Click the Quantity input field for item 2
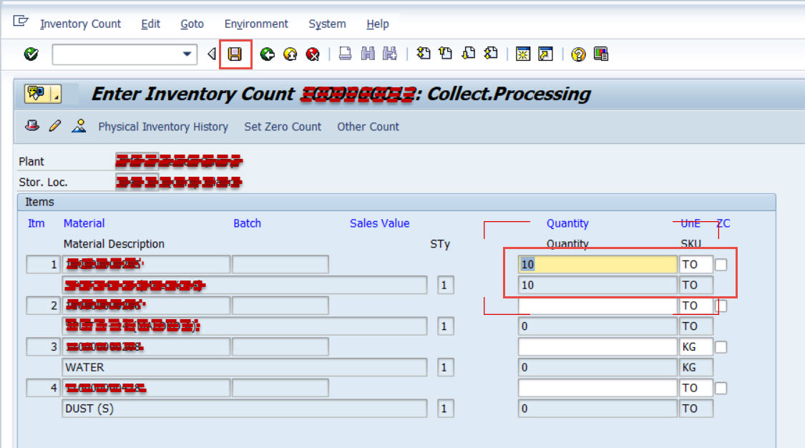Screen dimensions: 805x448 coord(596,305)
